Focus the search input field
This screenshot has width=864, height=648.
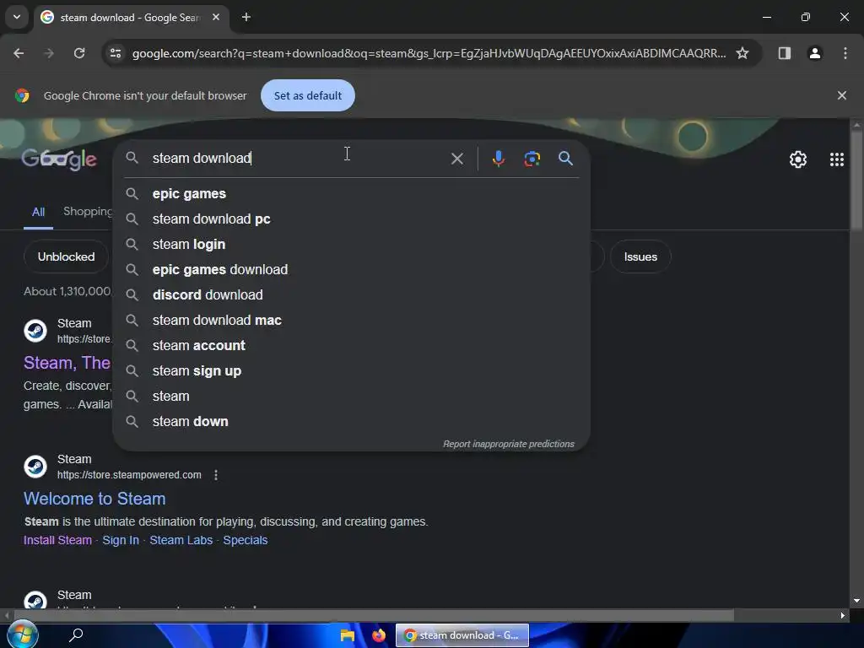point(298,158)
